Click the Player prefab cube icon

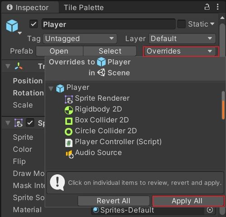[x=12, y=26]
